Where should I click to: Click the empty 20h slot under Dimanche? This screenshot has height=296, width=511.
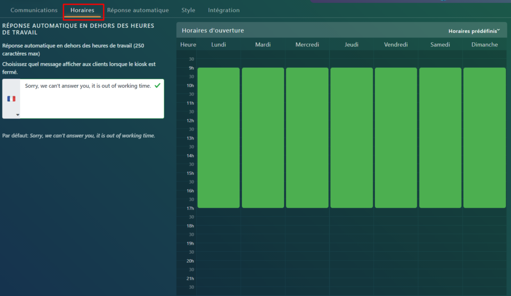484,261
